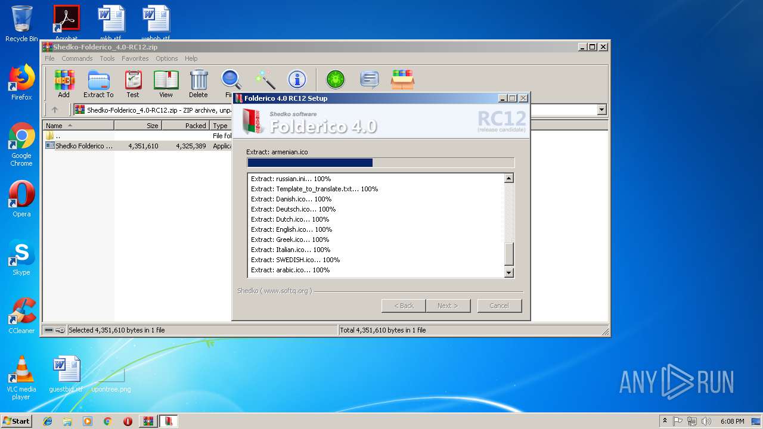This screenshot has width=763, height=429.
Task: Open Skype from the desktop
Action: [21, 257]
